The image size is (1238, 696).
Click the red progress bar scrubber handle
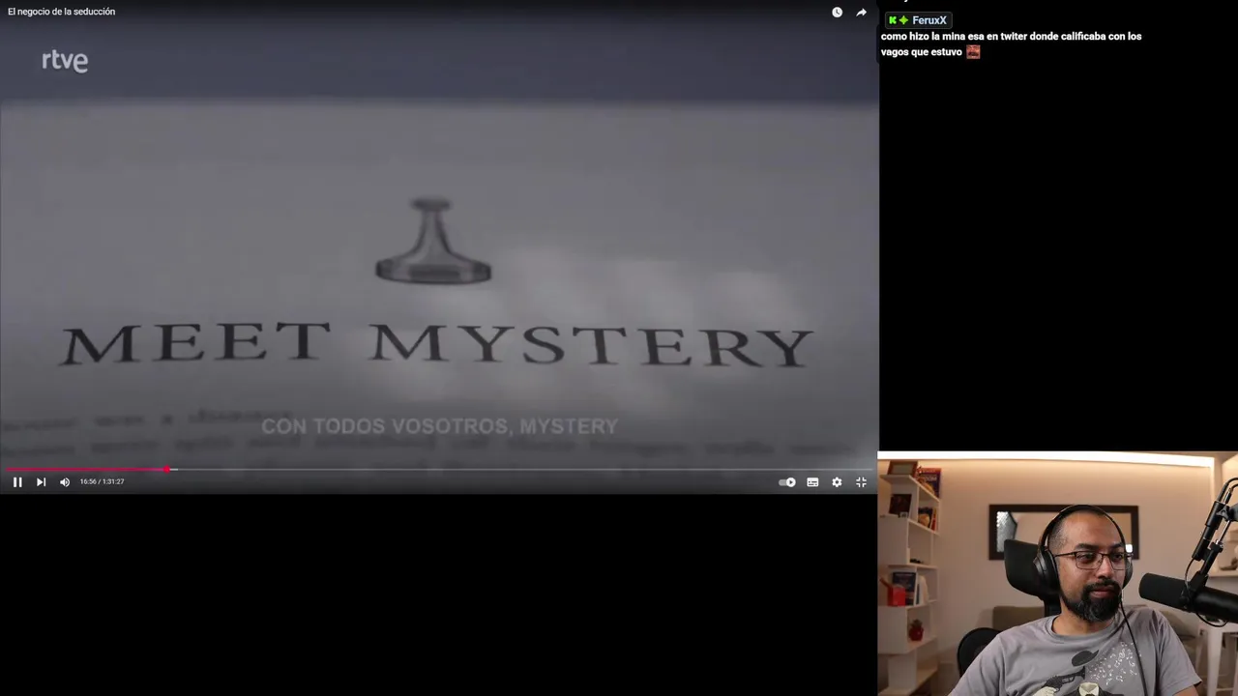point(168,470)
